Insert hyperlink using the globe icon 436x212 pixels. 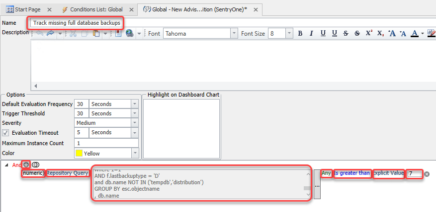[x=130, y=33]
